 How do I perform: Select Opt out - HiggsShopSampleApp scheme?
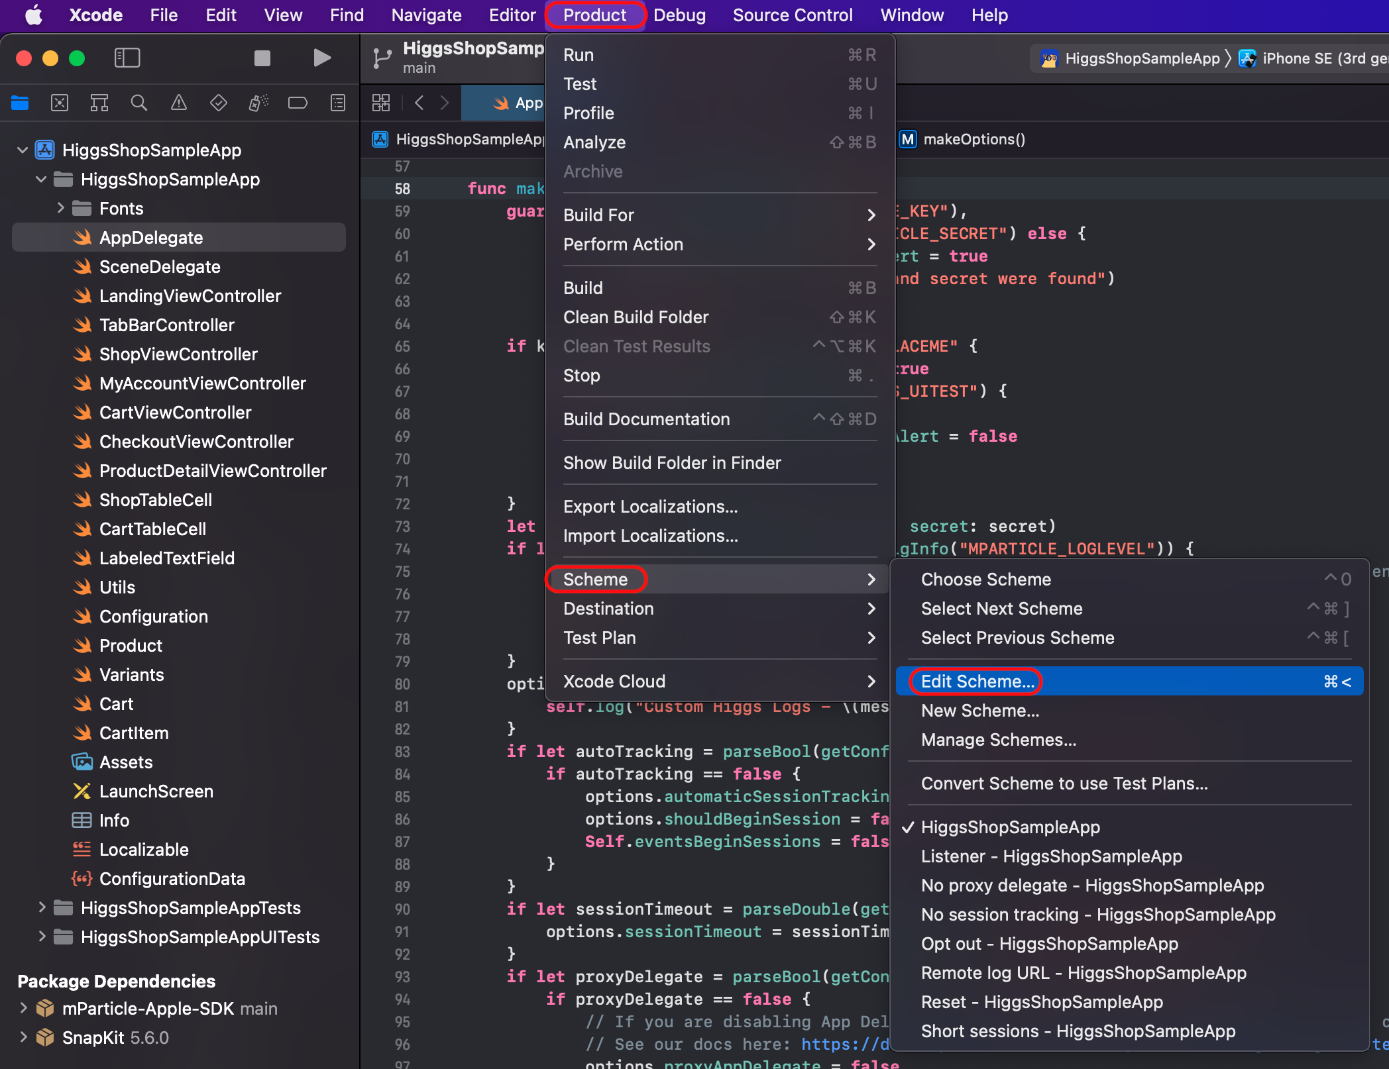click(1129, 944)
